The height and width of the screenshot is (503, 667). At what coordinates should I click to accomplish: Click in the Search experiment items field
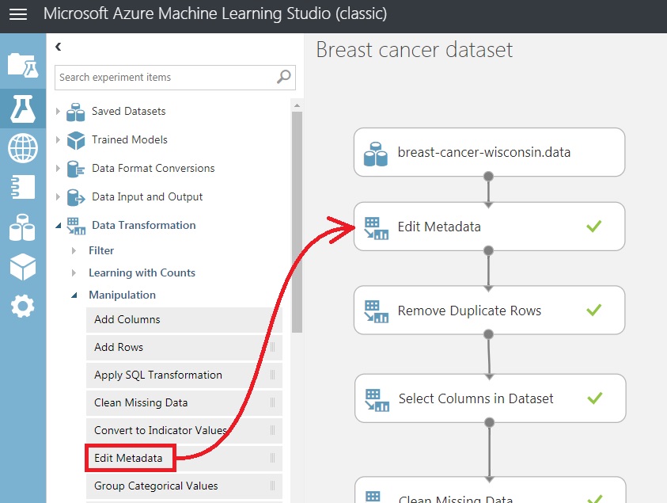pos(176,77)
